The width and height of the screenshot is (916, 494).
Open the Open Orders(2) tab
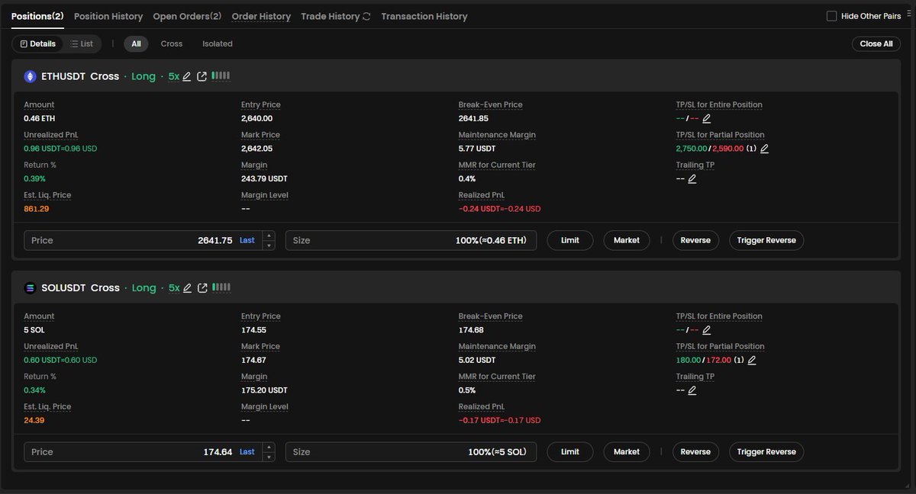[187, 16]
